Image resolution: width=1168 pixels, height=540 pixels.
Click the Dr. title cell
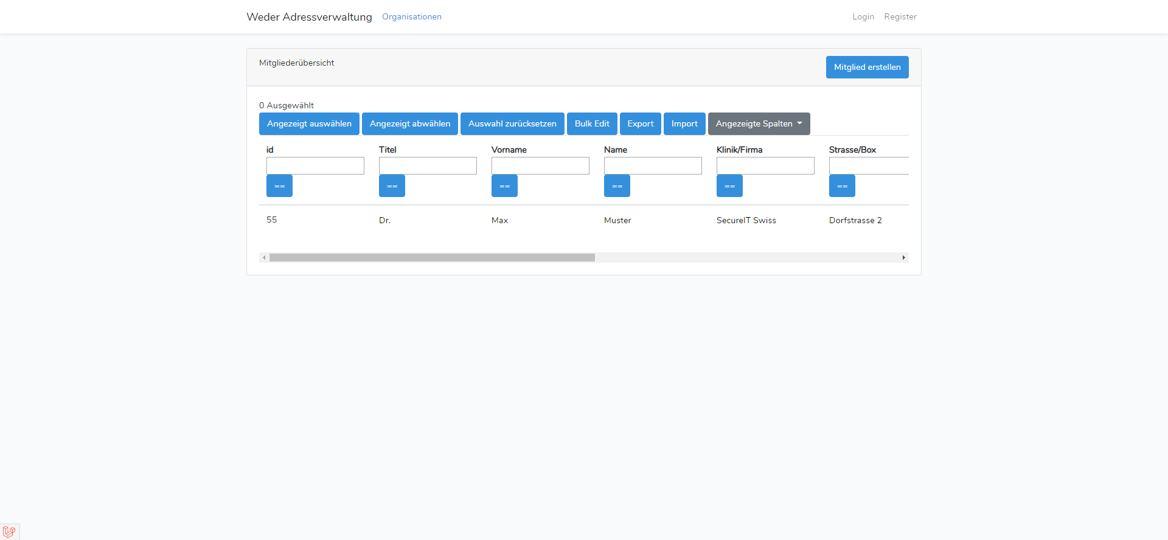coord(384,220)
